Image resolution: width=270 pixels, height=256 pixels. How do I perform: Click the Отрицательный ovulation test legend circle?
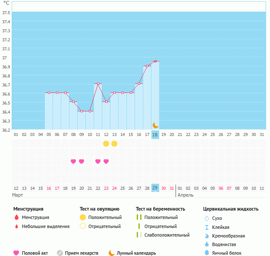(83, 226)
